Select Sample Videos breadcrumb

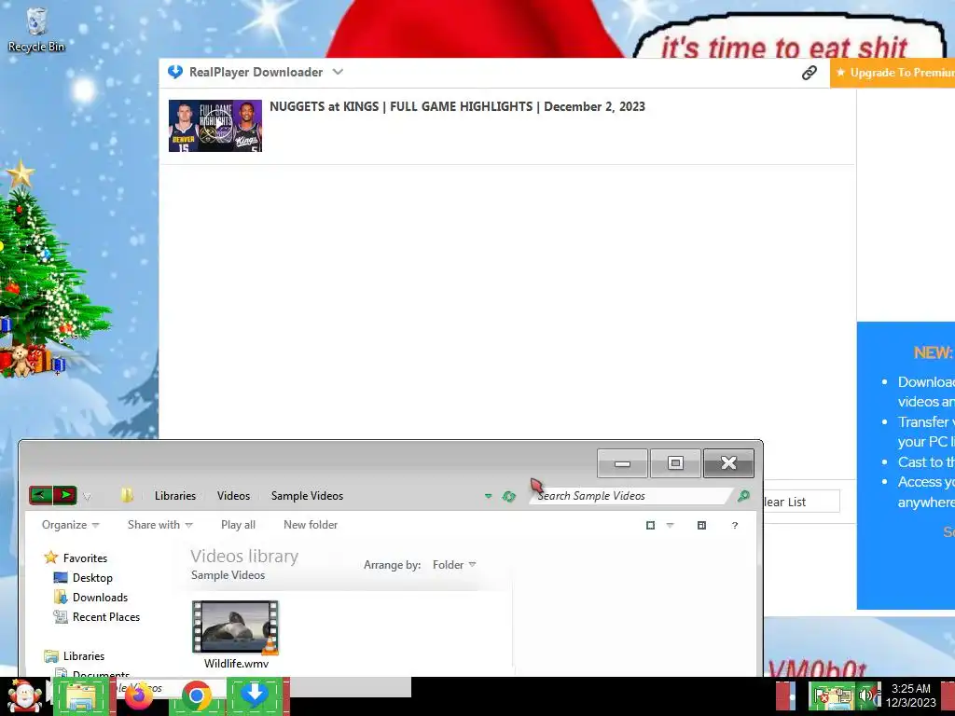pyautogui.click(x=307, y=496)
